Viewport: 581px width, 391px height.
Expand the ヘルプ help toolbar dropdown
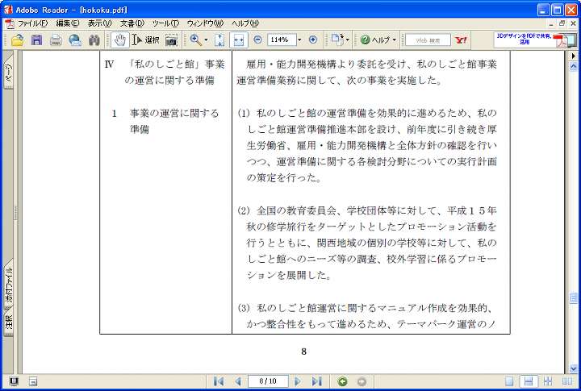395,40
